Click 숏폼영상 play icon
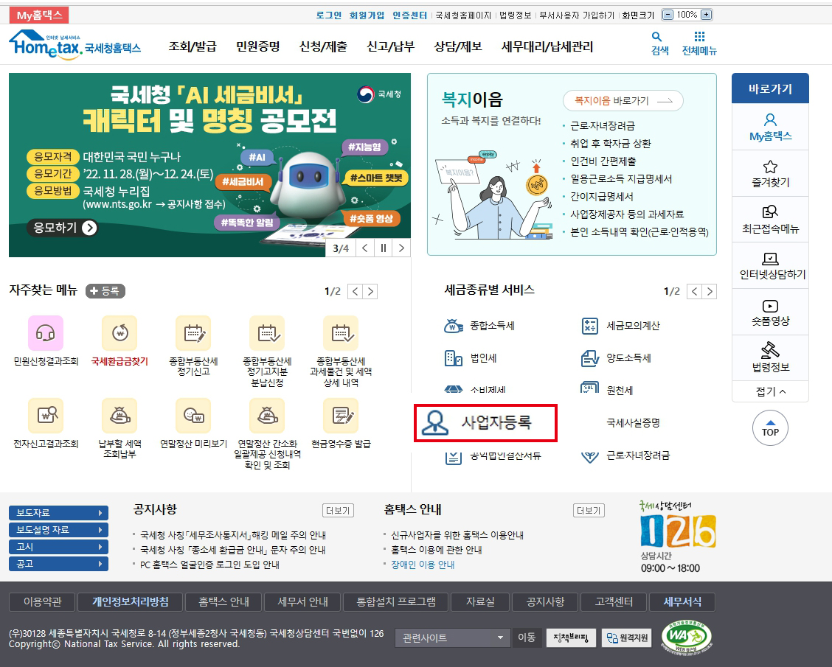 (x=771, y=306)
